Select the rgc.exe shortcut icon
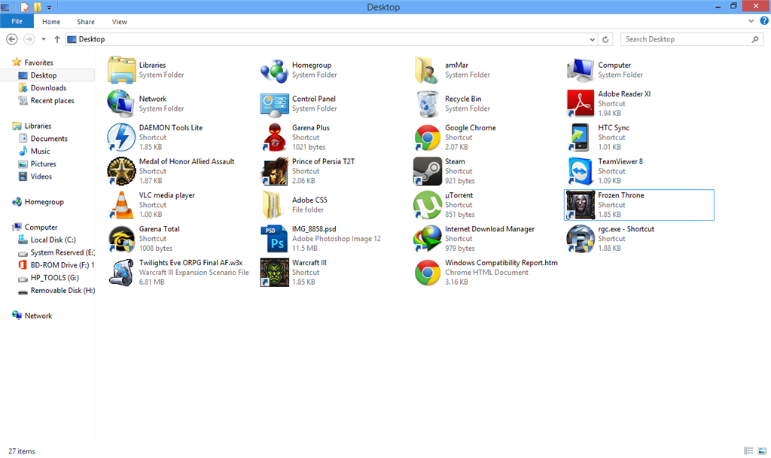This screenshot has width=771, height=458. click(581, 239)
